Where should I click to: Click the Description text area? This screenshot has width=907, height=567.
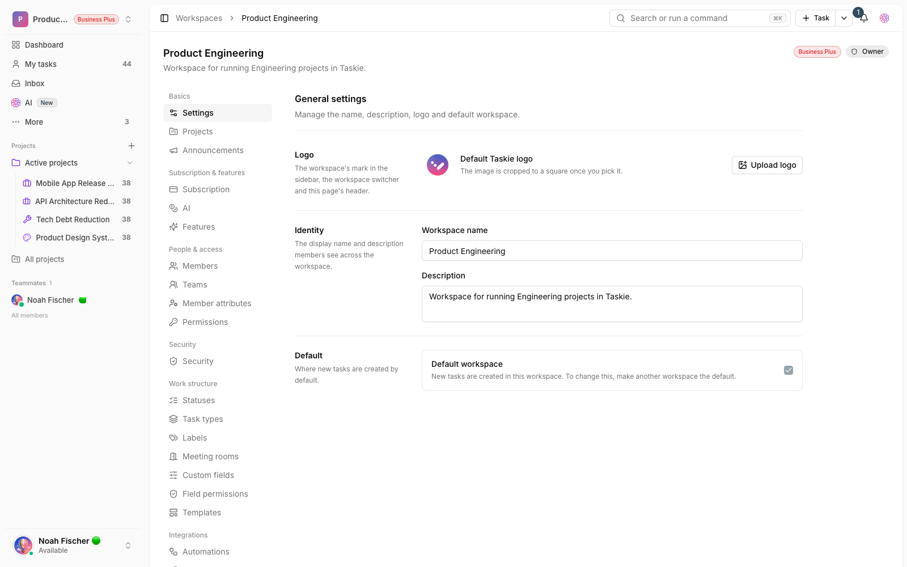(x=612, y=304)
